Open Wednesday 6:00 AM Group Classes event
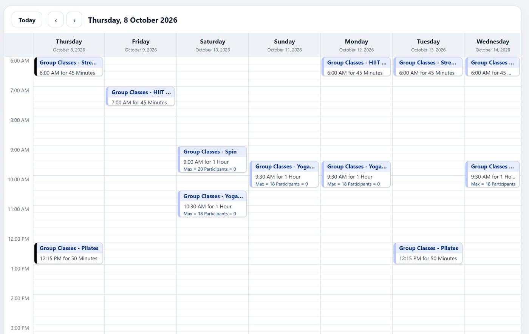Image resolution: width=529 pixels, height=334 pixels. 493,67
